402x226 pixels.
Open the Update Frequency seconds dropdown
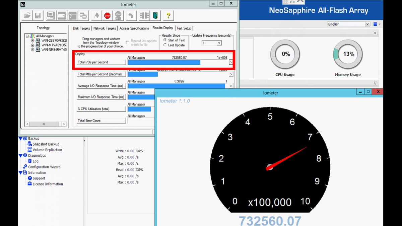(x=219, y=43)
